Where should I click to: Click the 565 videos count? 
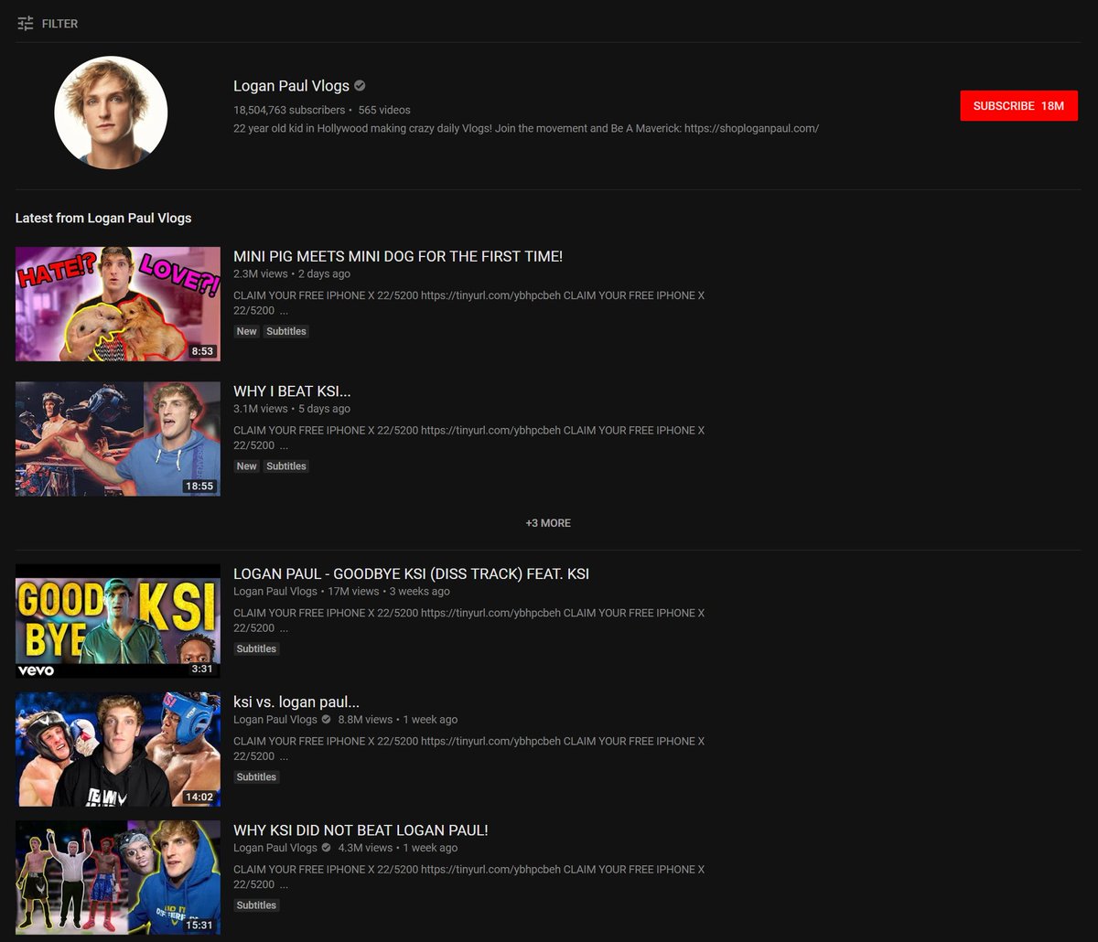click(x=384, y=110)
